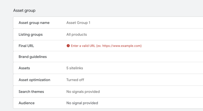
Task: Click the Assets row label
Action: (x=24, y=68)
